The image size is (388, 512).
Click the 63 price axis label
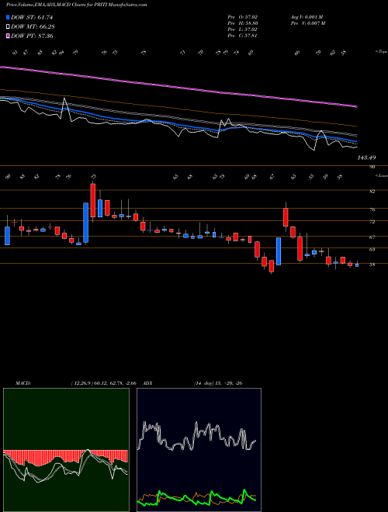[372, 249]
